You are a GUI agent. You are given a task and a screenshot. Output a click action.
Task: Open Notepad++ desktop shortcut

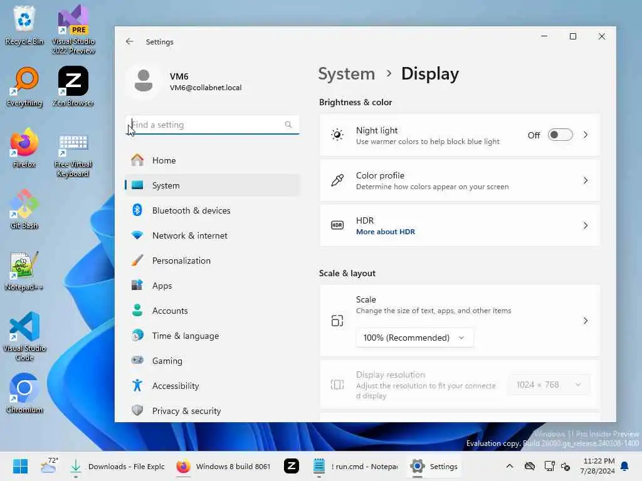24,271
